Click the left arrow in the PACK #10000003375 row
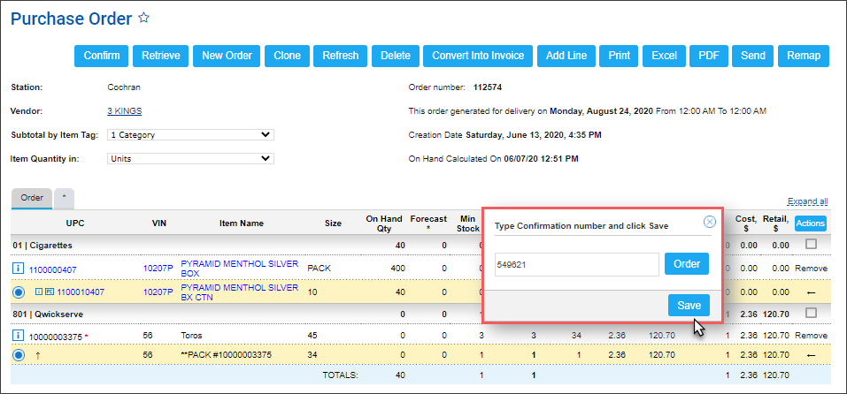 [810, 355]
